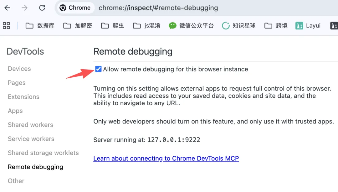338x192 pixels.
Task: Go to Devices in DevTools sidebar
Action: tap(19, 69)
